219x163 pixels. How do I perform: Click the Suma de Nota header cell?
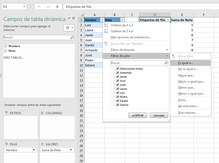click(182, 20)
